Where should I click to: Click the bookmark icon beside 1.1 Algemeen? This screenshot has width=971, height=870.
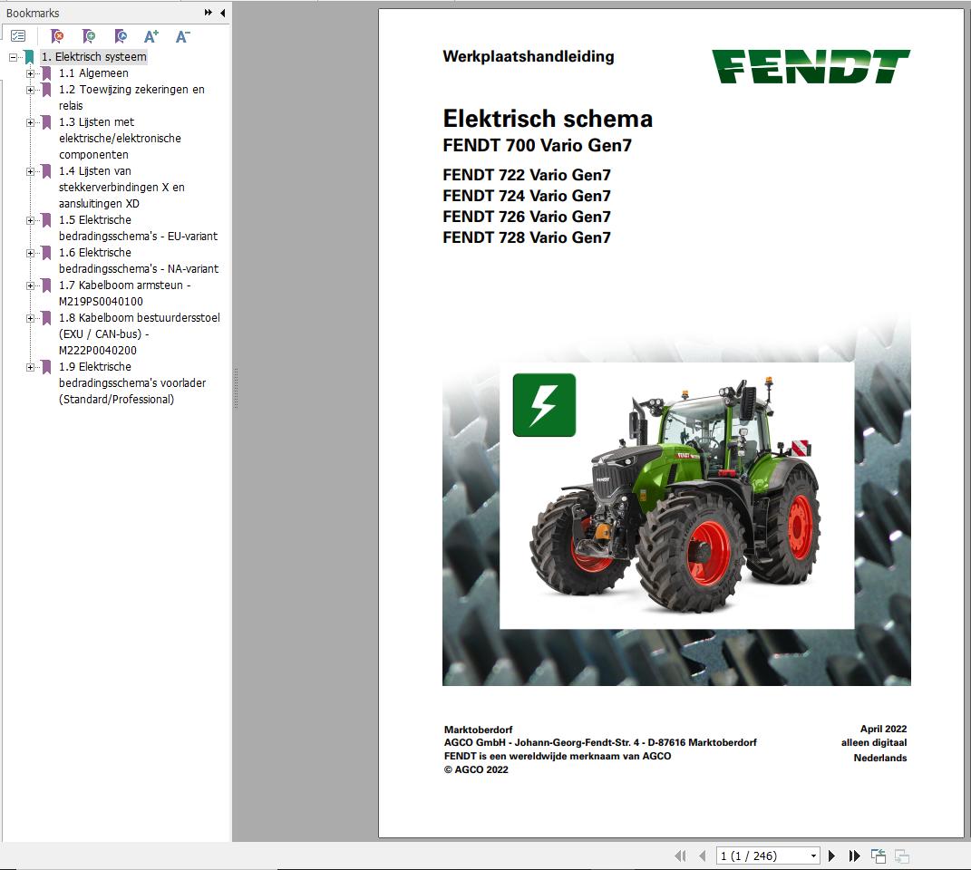[46, 73]
